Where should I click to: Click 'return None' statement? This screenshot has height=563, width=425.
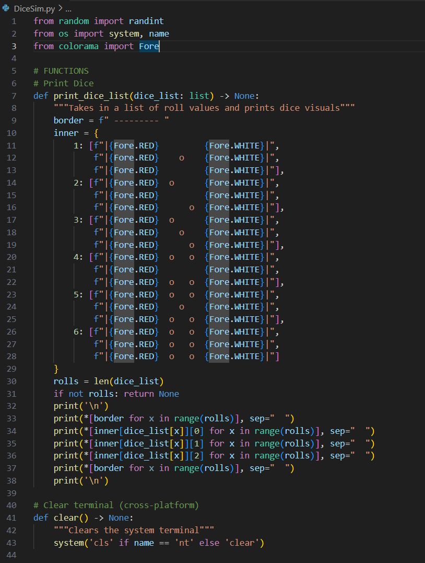click(151, 394)
